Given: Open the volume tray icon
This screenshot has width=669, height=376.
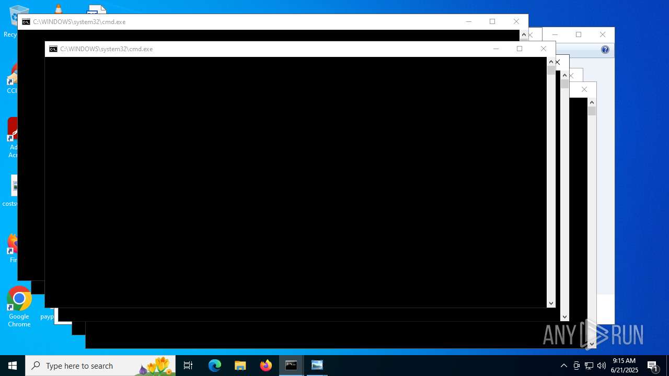Looking at the screenshot, I should point(602,366).
